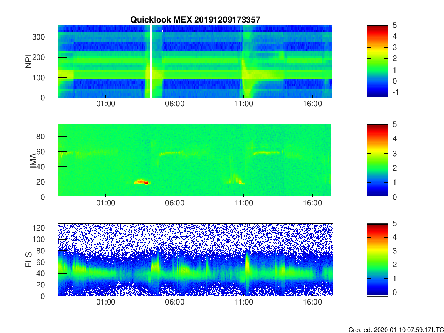This screenshot has width=444, height=333.
Task: Click the 06:00 tick under the ELS panel
Action: pos(175,303)
